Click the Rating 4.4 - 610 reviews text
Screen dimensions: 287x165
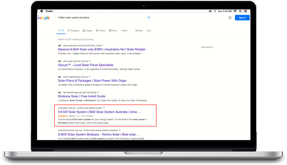coord(81,116)
